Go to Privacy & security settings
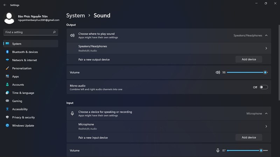Image resolution: width=280 pixels, height=157 pixels. [23, 118]
